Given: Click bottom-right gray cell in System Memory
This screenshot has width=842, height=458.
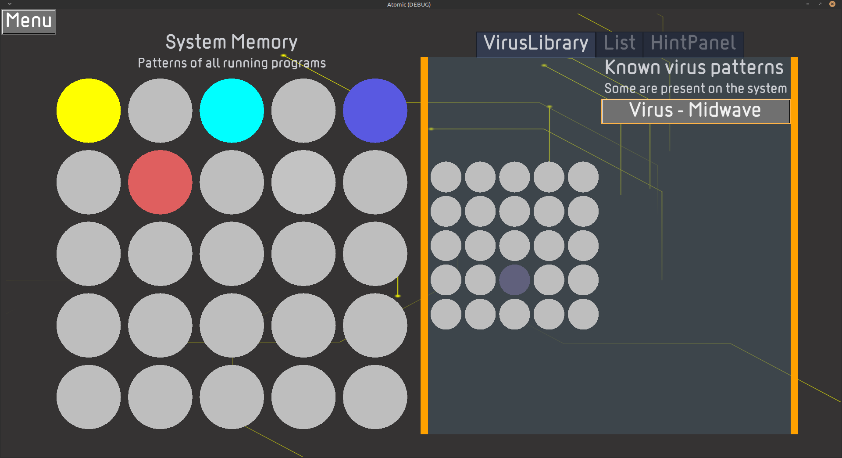Looking at the screenshot, I should 375,397.
